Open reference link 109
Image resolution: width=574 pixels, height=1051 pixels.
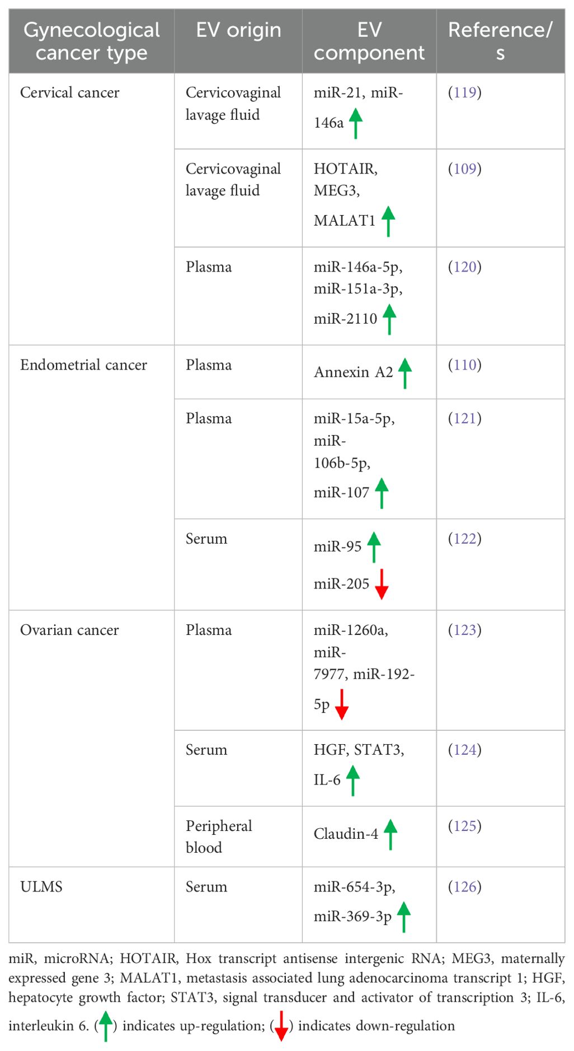point(465,169)
